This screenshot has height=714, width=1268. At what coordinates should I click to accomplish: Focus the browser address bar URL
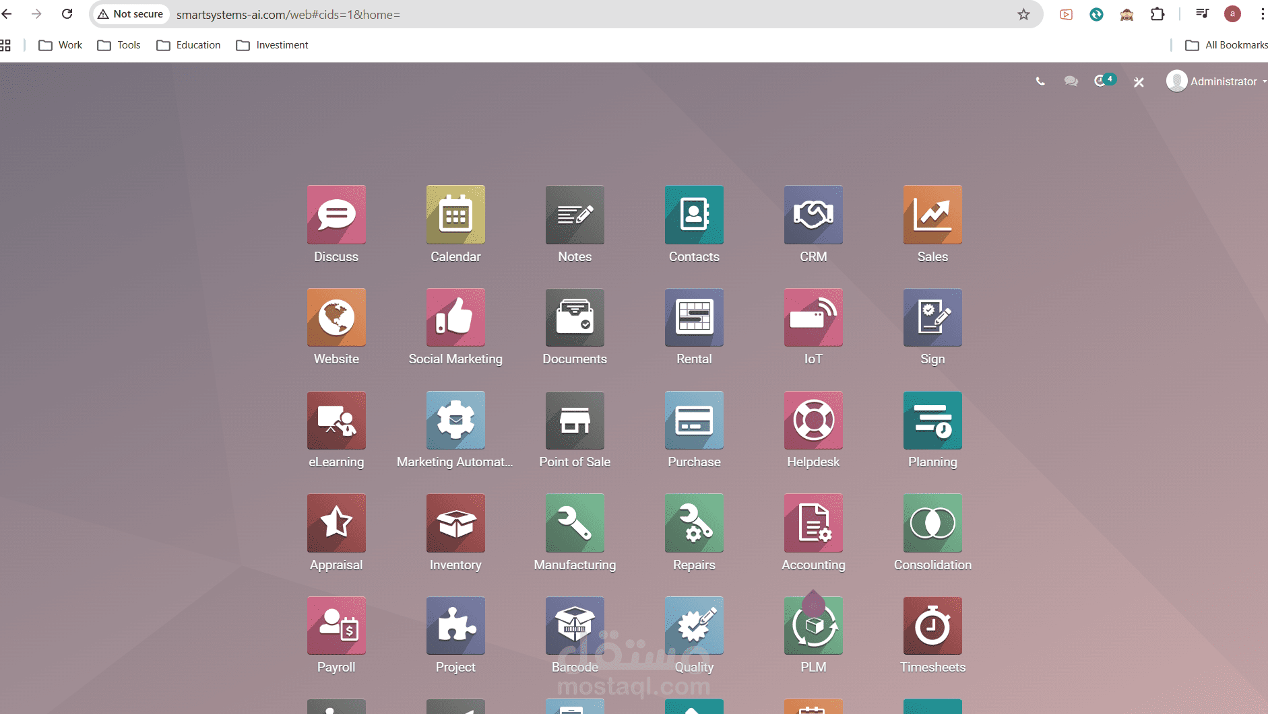[x=288, y=15]
